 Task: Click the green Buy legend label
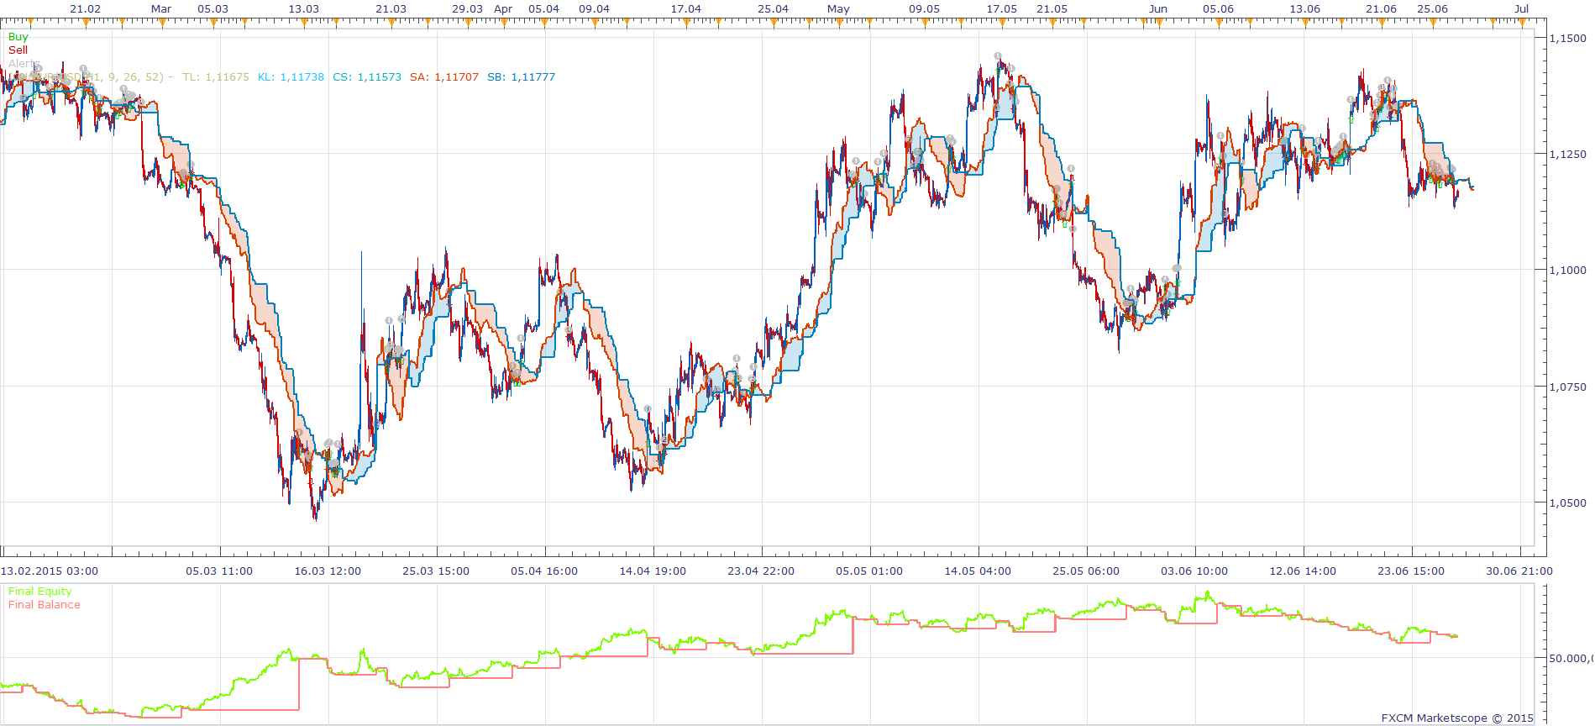point(18,37)
